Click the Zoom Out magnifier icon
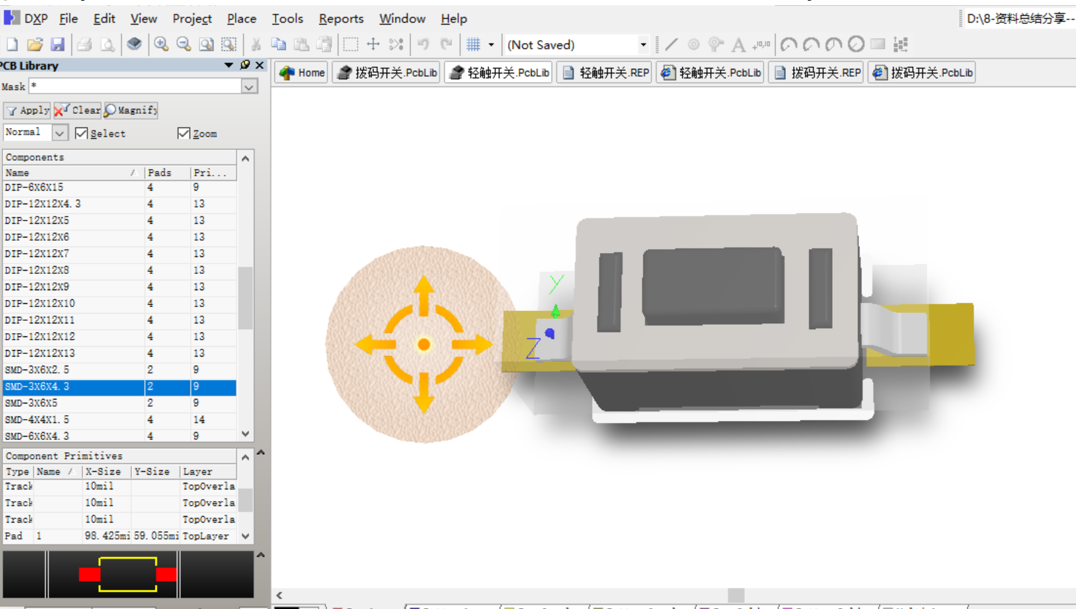 point(184,44)
